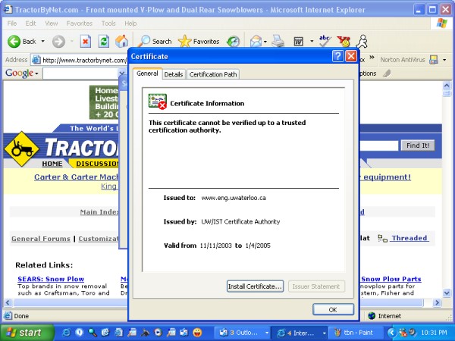This screenshot has height=341, width=455.
Task: Click the abc spell check icon
Action: (x=325, y=42)
